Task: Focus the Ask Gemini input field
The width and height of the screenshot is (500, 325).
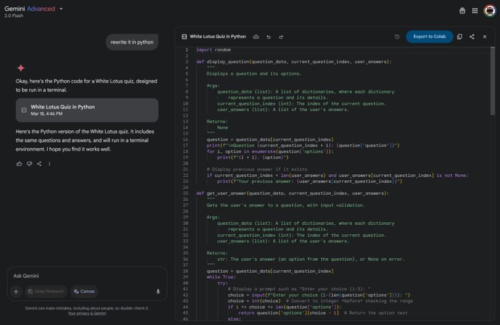Action: point(87,276)
